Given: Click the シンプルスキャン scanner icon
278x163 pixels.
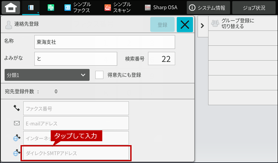Looking at the screenshot, I should (108, 7).
